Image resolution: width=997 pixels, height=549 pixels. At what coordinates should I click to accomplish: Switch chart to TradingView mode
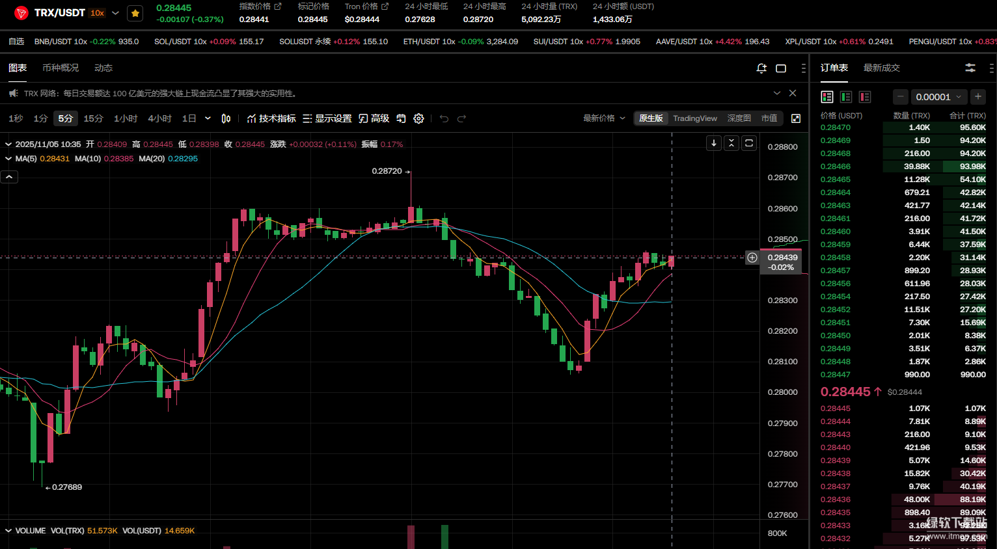click(694, 118)
